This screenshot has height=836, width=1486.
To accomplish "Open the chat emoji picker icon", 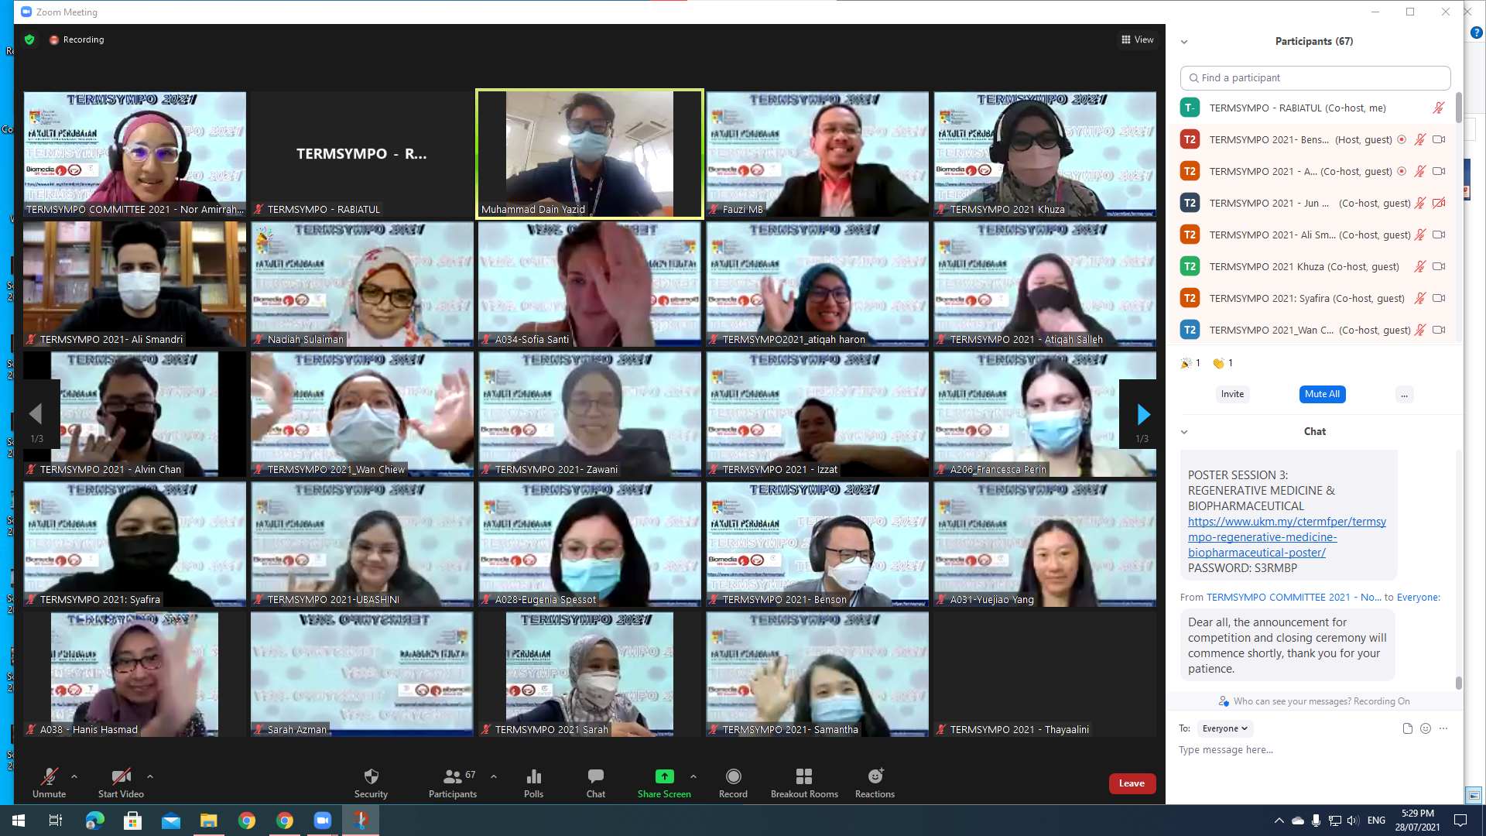I will point(1426,728).
